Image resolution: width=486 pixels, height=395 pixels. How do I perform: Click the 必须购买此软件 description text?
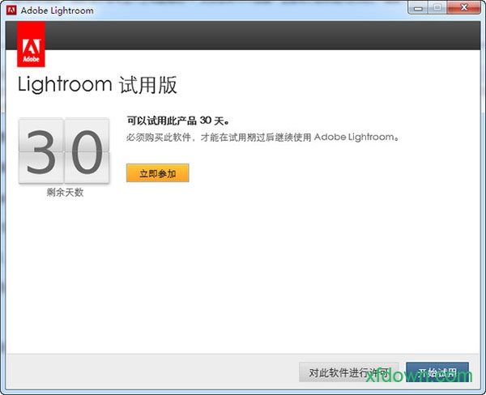tap(262, 137)
